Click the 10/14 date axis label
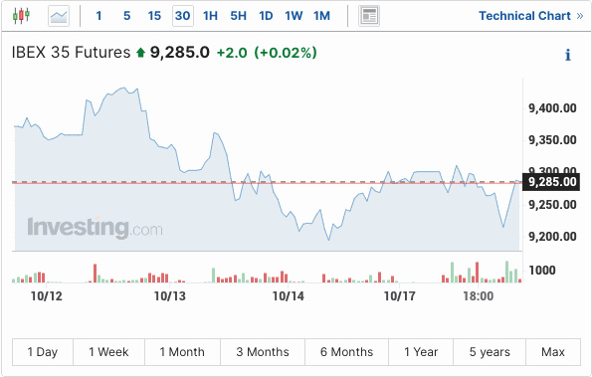The height and width of the screenshot is (377, 592). point(289,296)
